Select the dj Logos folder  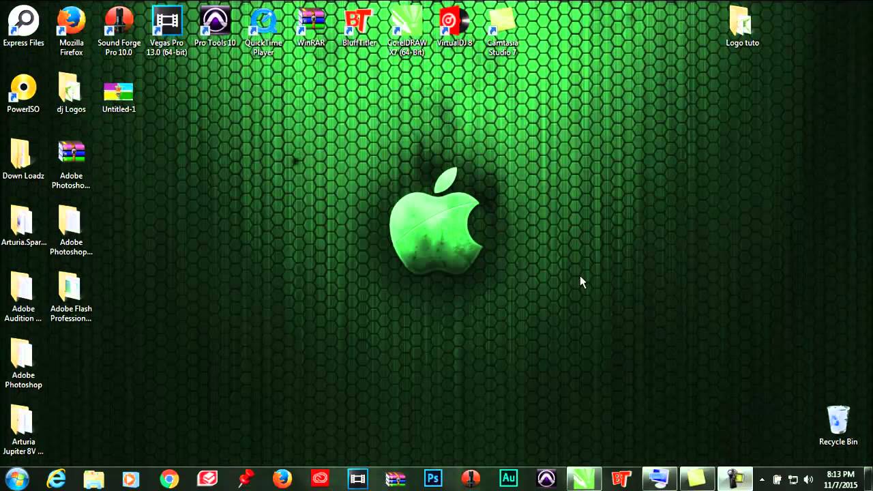pos(71,93)
